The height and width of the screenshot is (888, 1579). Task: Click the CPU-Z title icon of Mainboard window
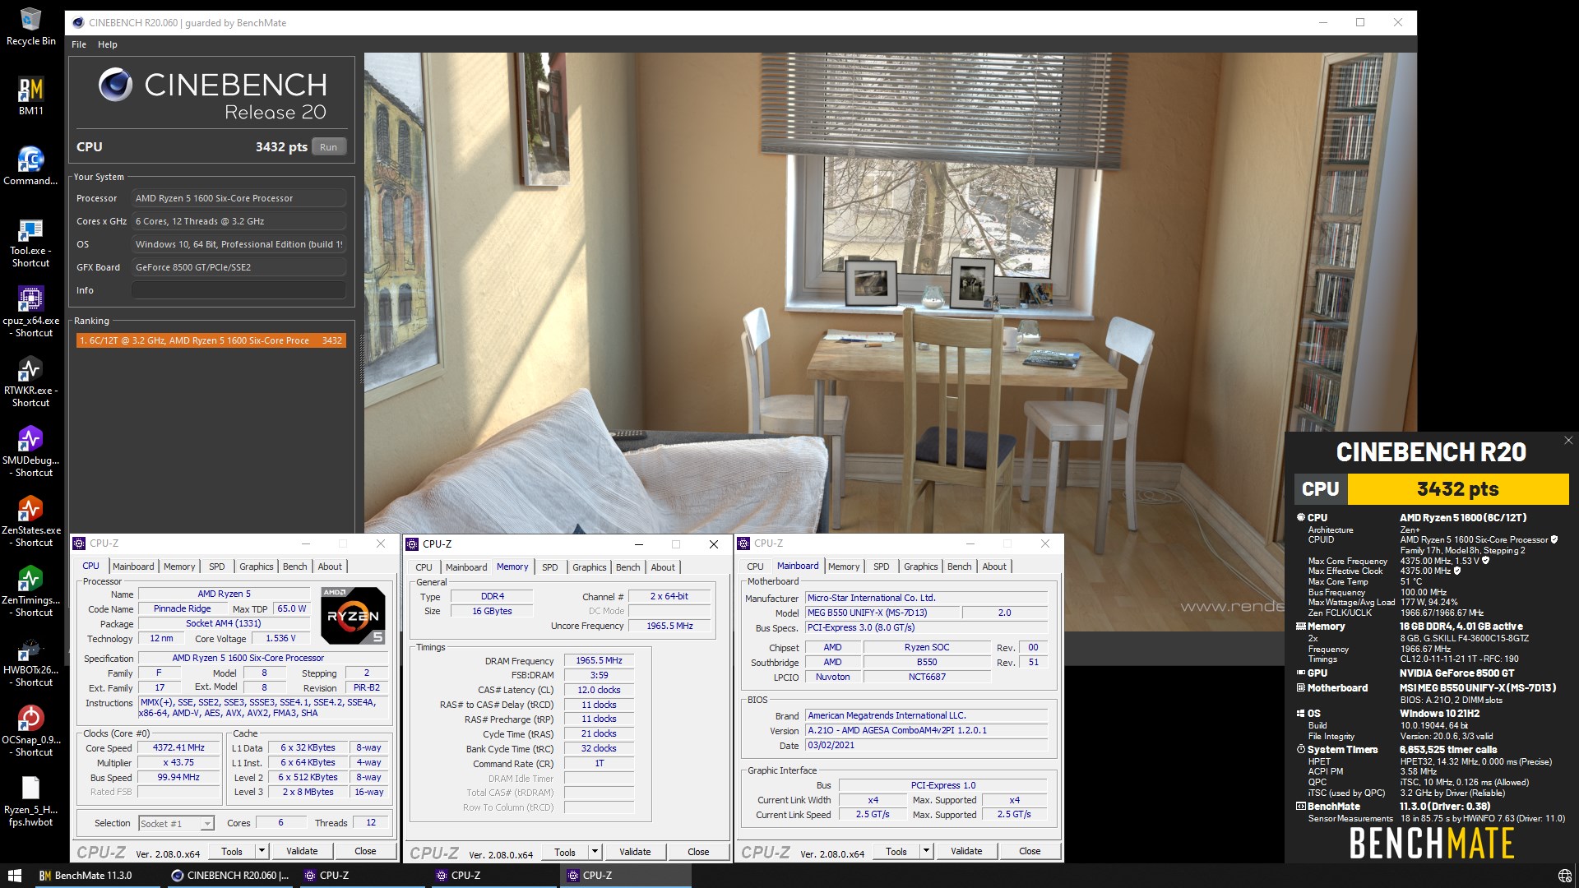(x=743, y=543)
